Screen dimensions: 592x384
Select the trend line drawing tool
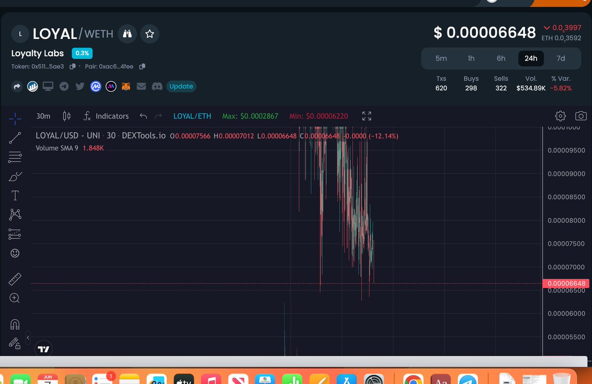(15, 138)
